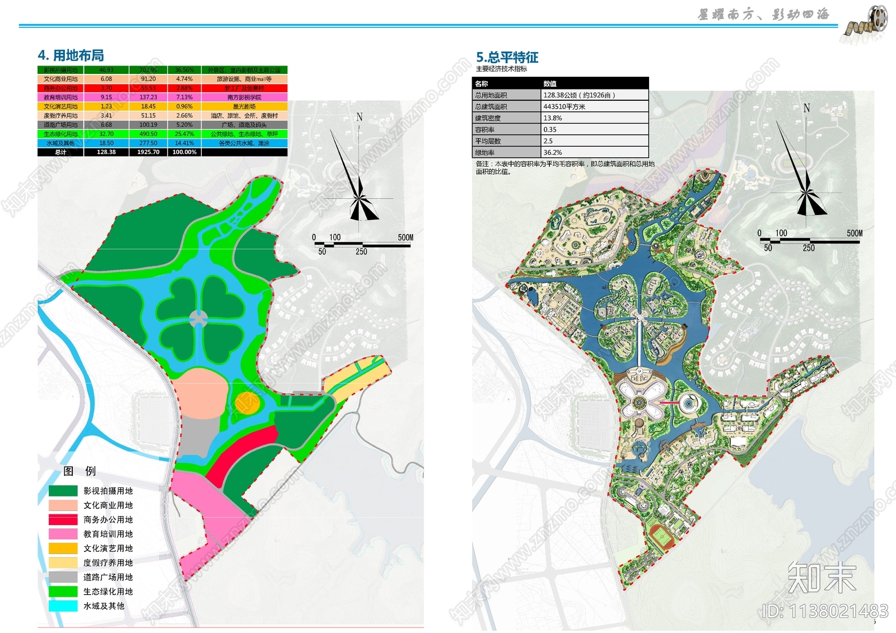Screen dimensions: 896x633
Task: Click table cell '277.50' in 水域及其他 row
Action: tap(148, 143)
